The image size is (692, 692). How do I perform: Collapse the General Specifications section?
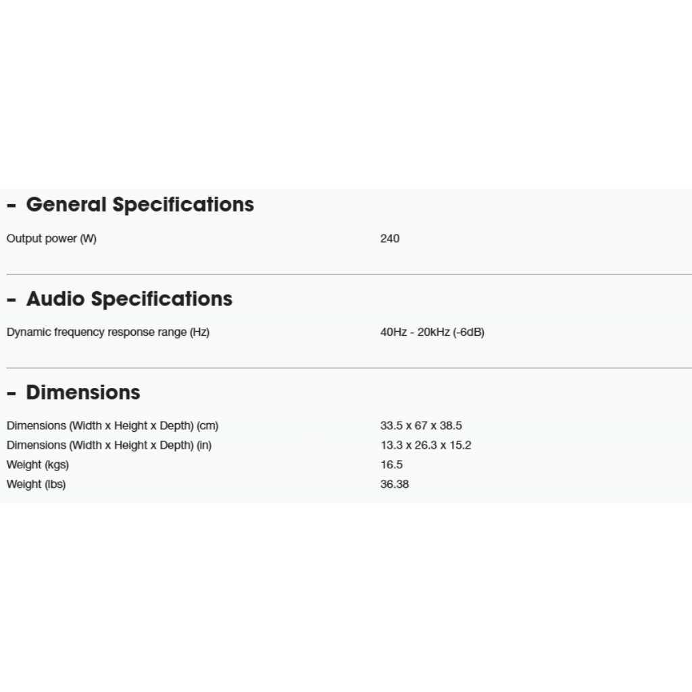pyautogui.click(x=140, y=205)
